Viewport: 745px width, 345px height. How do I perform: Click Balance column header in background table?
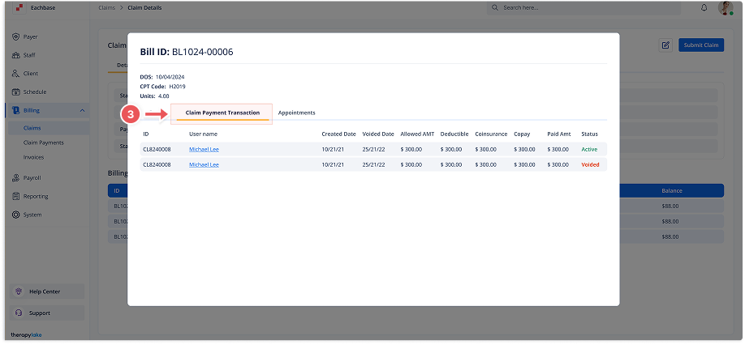coord(671,191)
